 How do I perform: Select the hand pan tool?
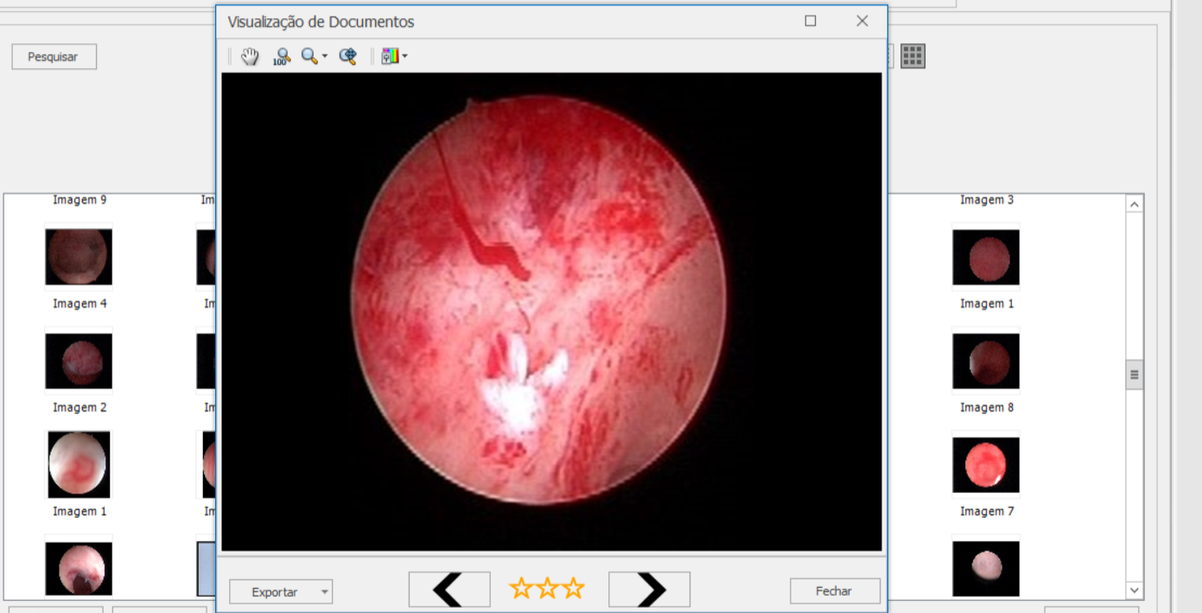coord(250,57)
